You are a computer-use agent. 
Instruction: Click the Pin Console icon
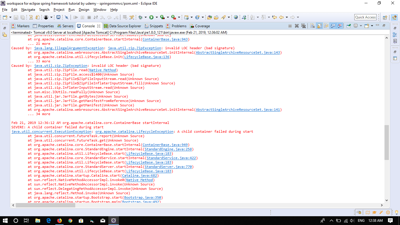point(349,26)
